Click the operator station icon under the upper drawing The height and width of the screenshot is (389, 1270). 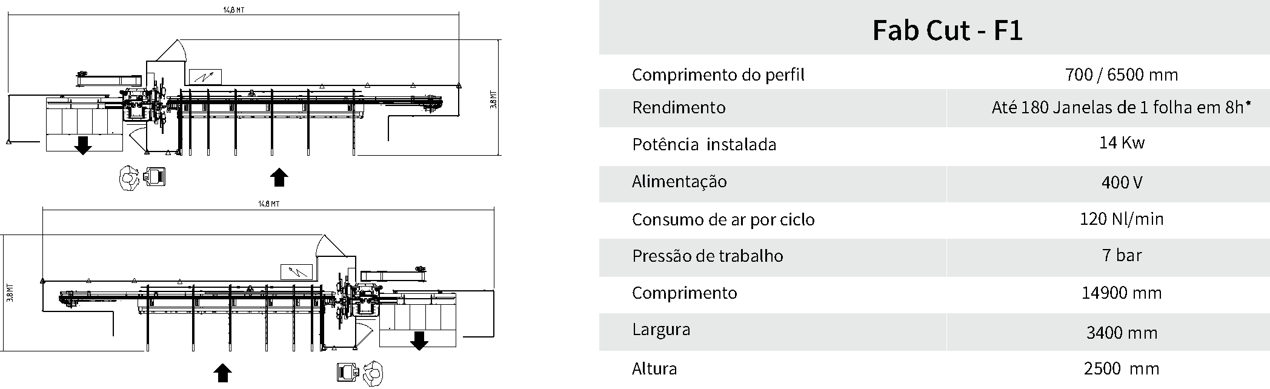144,178
